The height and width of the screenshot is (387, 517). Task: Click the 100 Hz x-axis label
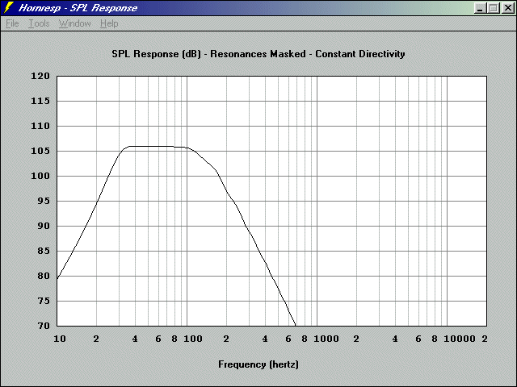click(x=193, y=339)
